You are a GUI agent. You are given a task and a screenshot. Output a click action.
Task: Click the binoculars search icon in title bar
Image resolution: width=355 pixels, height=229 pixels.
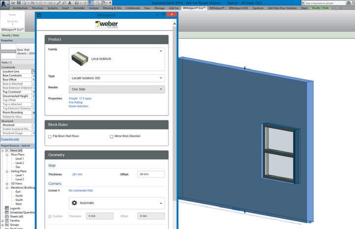349,3
